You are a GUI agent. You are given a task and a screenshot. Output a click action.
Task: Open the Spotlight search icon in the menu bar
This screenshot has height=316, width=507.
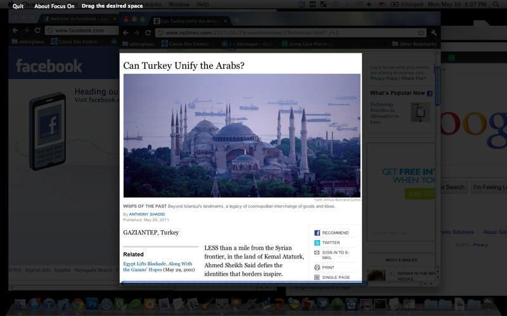click(x=496, y=4)
